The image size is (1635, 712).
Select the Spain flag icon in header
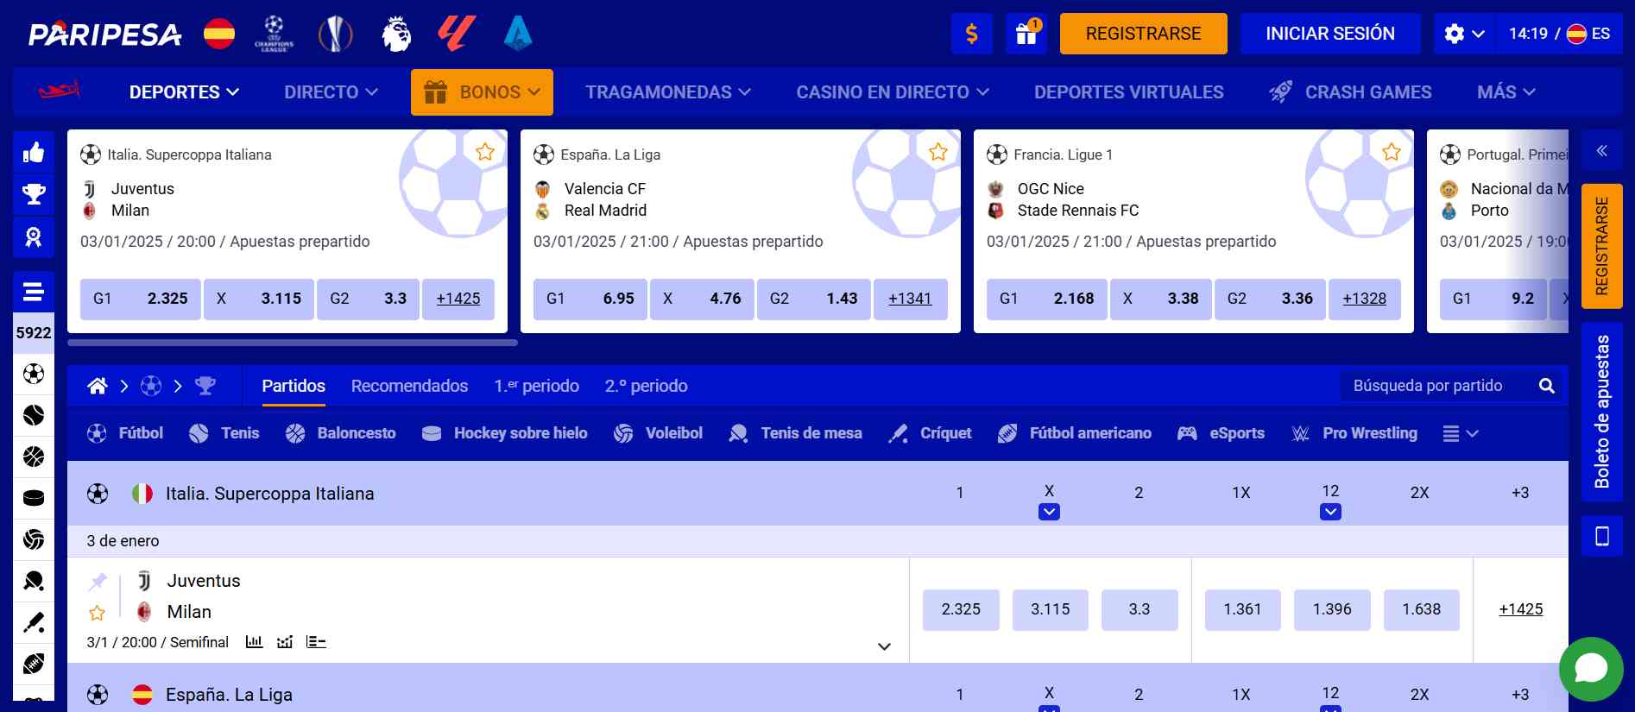(x=219, y=34)
